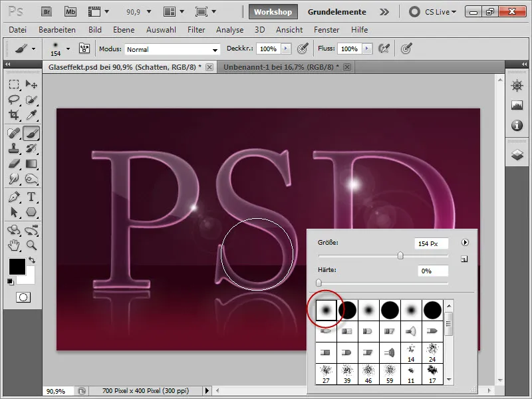Activate the Crop tool
The image size is (532, 399).
pos(14,115)
